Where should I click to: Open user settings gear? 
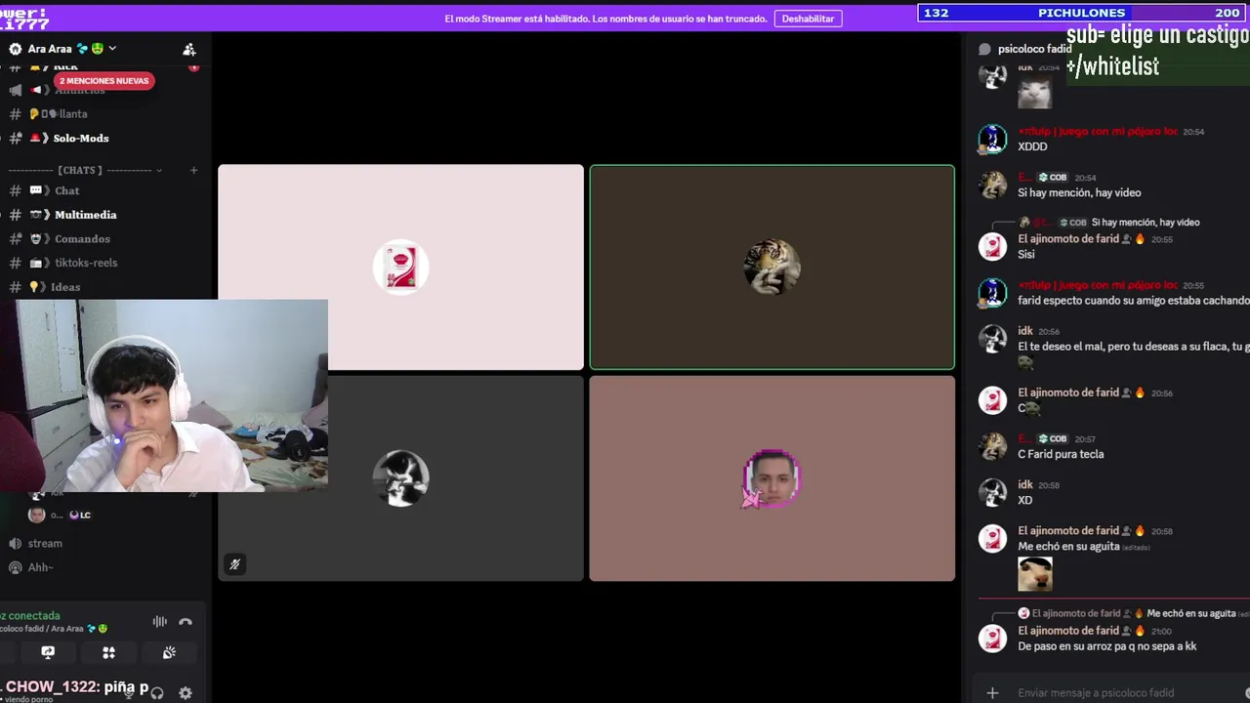186,693
